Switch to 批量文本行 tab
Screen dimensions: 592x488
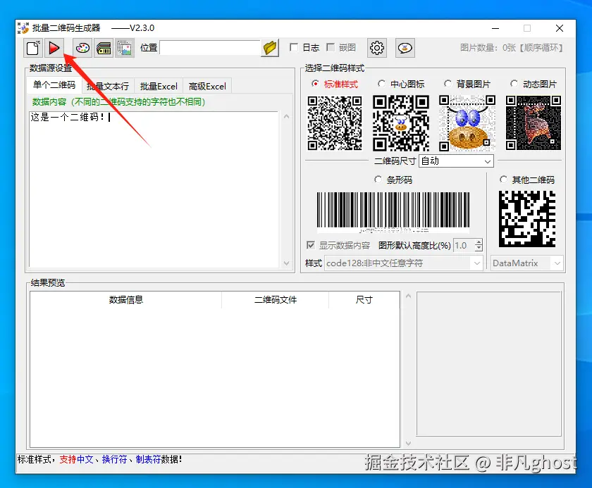point(108,87)
